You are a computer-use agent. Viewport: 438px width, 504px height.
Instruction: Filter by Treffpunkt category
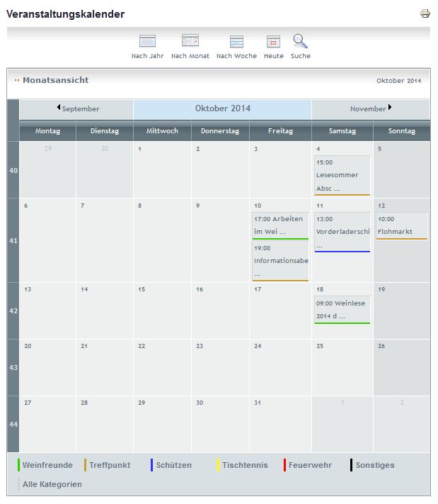(109, 465)
